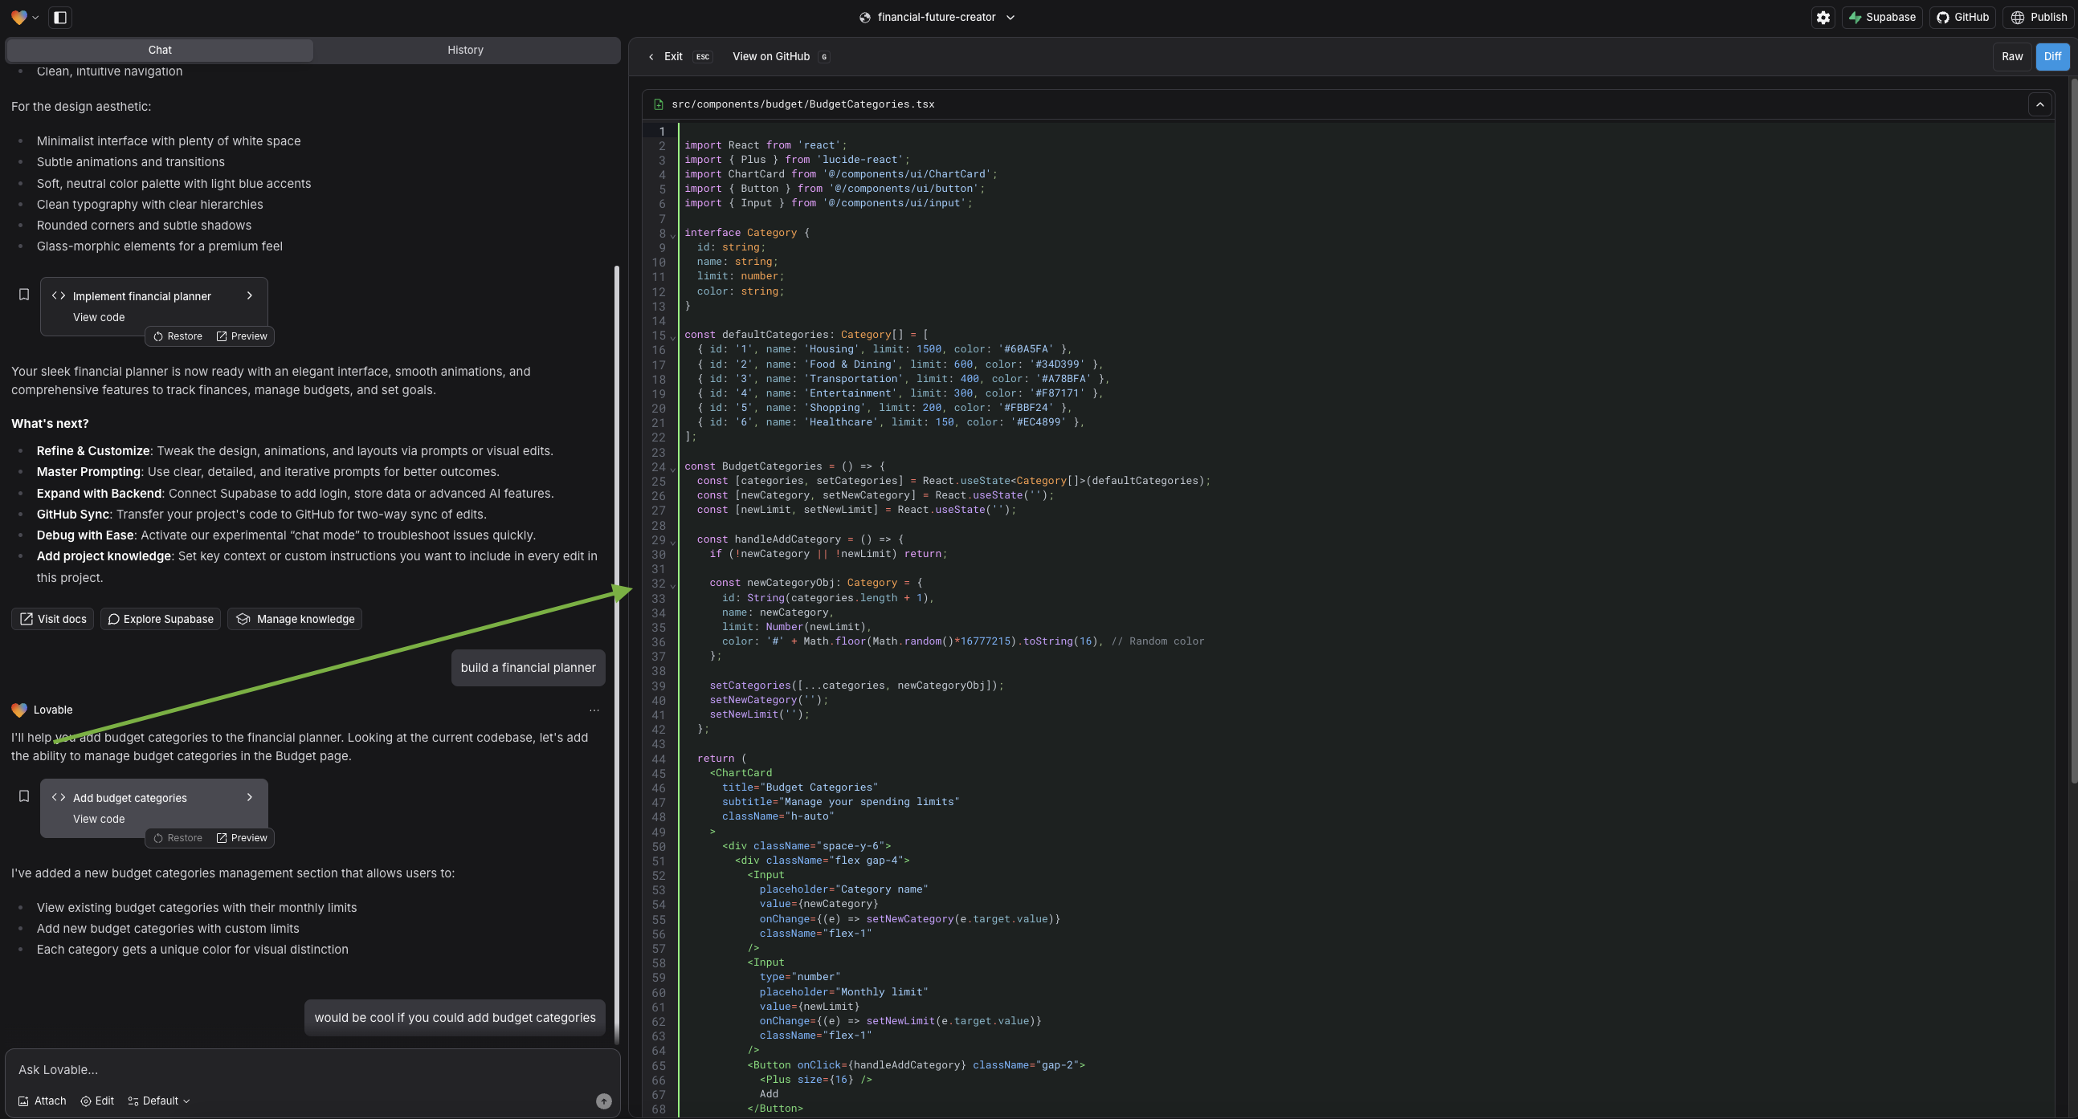Select the Chat tab
The image size is (2078, 1119).
pyautogui.click(x=159, y=50)
